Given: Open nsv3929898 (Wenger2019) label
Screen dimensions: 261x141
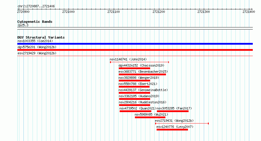Looking at the screenshot, I should 139,78.
